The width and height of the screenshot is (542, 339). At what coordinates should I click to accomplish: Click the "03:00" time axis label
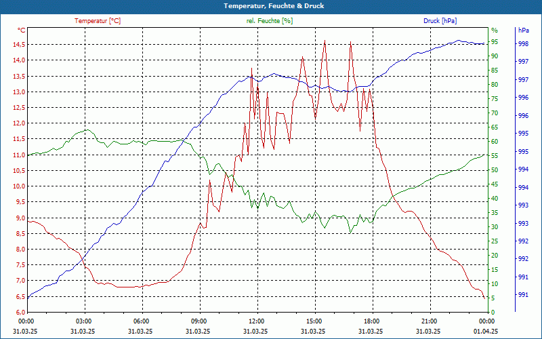(x=83, y=321)
